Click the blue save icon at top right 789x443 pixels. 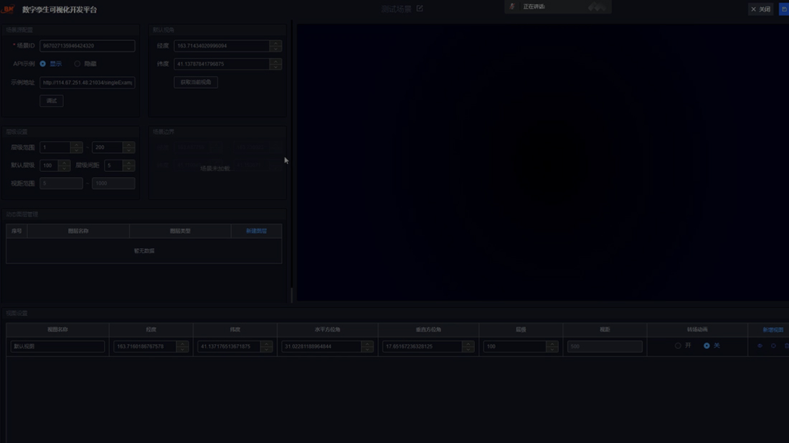click(783, 9)
